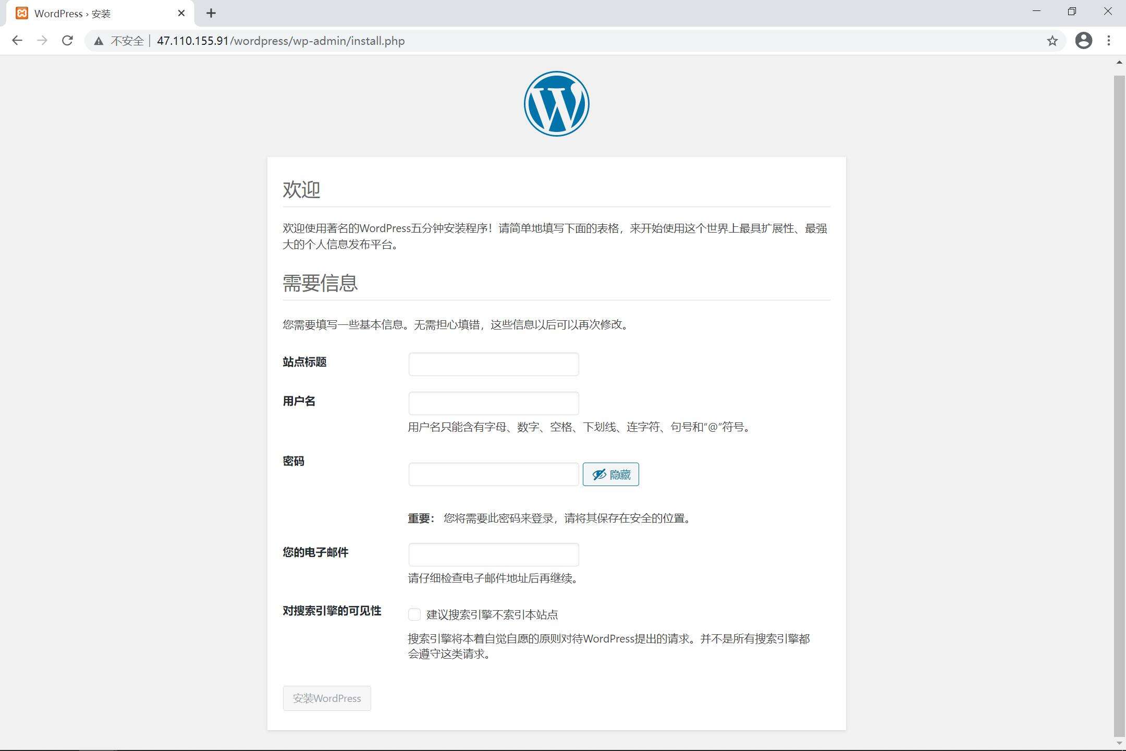
Task: Select the WordPress › 安装 tab
Action: point(100,13)
